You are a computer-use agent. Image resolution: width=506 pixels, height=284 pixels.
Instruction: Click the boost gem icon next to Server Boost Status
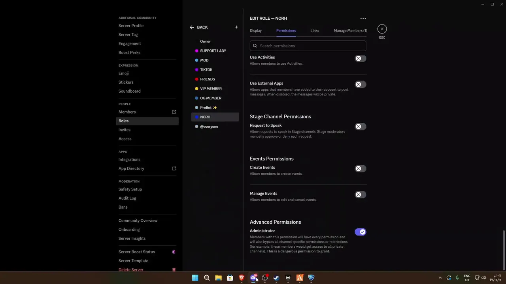click(174, 252)
